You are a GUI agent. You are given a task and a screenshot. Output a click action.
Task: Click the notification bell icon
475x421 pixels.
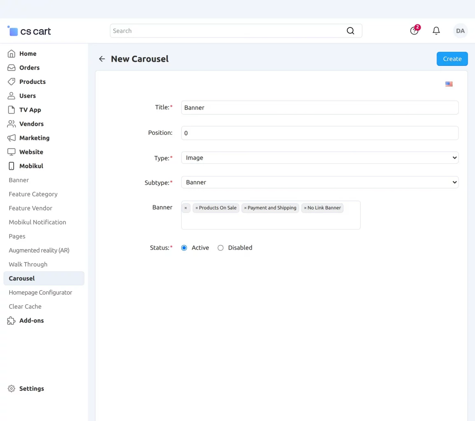tap(436, 30)
